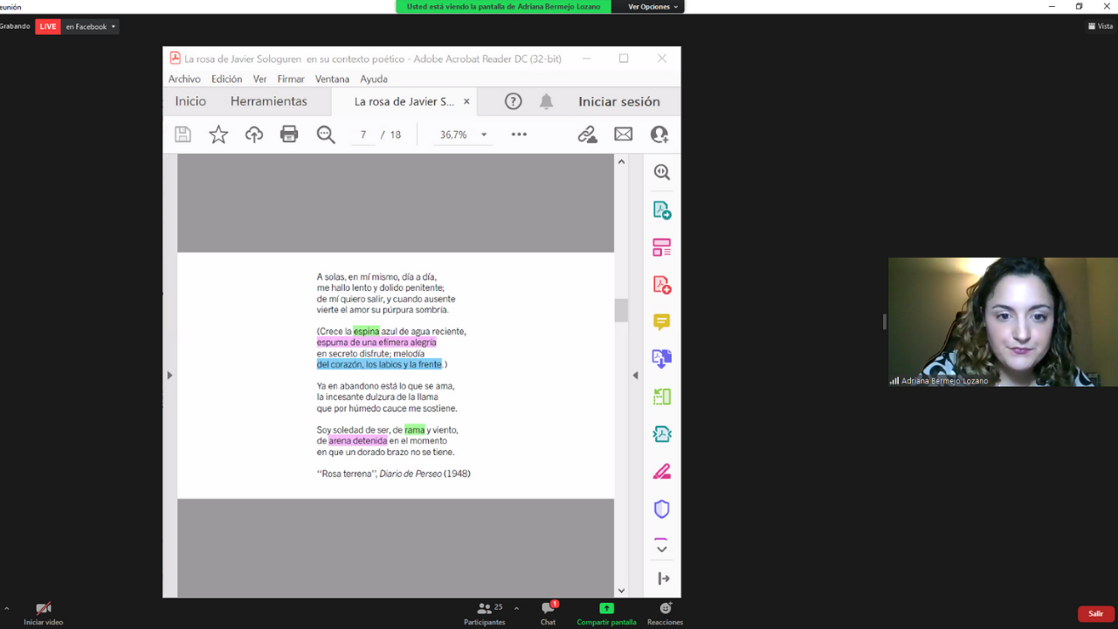Click the page number input field
This screenshot has height=629, width=1118.
[363, 135]
